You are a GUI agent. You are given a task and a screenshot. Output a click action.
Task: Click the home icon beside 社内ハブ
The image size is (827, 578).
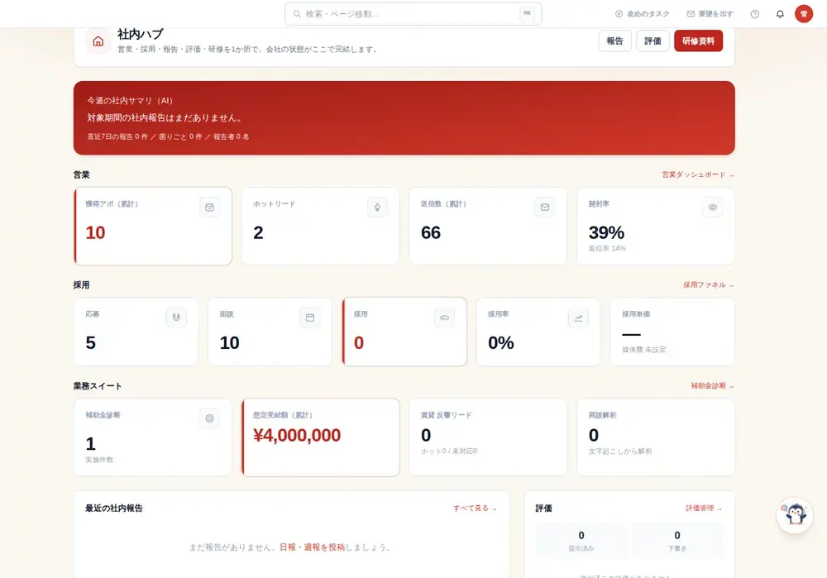(x=98, y=41)
